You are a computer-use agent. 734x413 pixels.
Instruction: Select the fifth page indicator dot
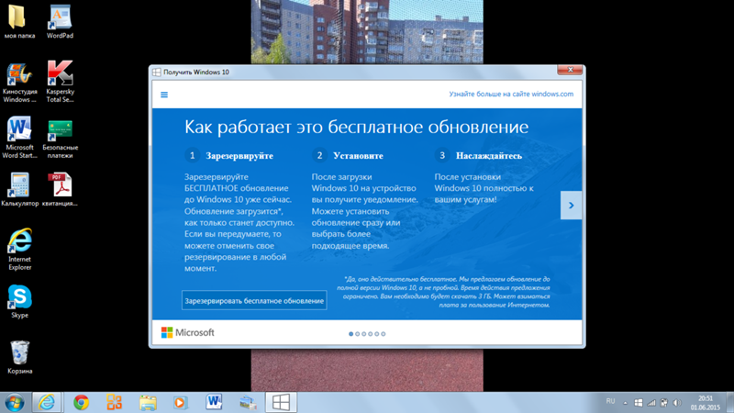(377, 334)
